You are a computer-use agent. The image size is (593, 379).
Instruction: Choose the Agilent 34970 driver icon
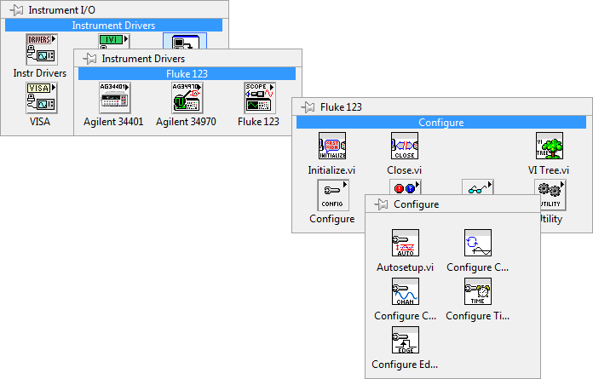[x=186, y=97]
